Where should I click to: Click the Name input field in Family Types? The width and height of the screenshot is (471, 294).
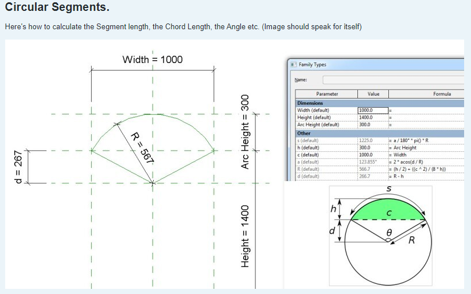pyautogui.click(x=394, y=80)
